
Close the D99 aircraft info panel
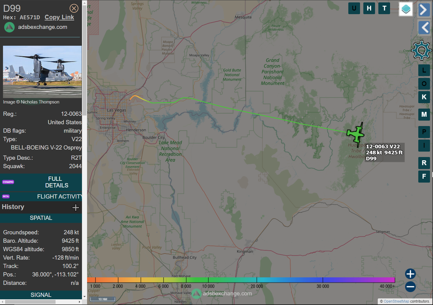(74, 8)
